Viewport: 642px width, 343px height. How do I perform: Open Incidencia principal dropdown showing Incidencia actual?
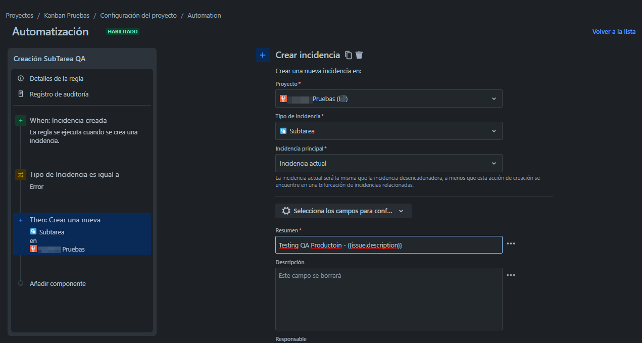click(389, 163)
